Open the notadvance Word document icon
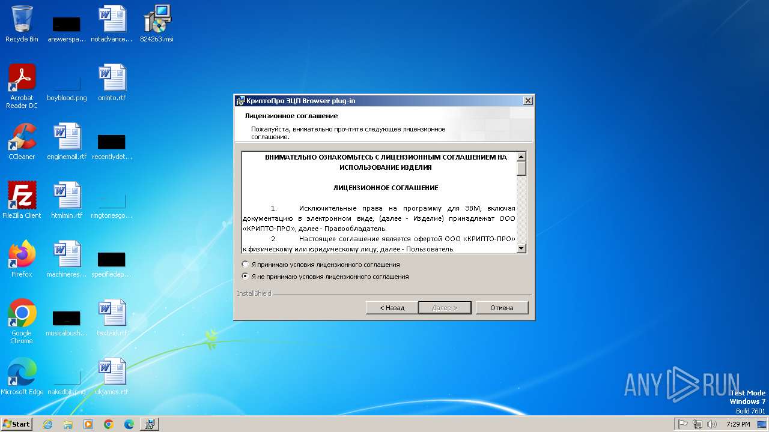This screenshot has height=432, width=769. click(112, 24)
